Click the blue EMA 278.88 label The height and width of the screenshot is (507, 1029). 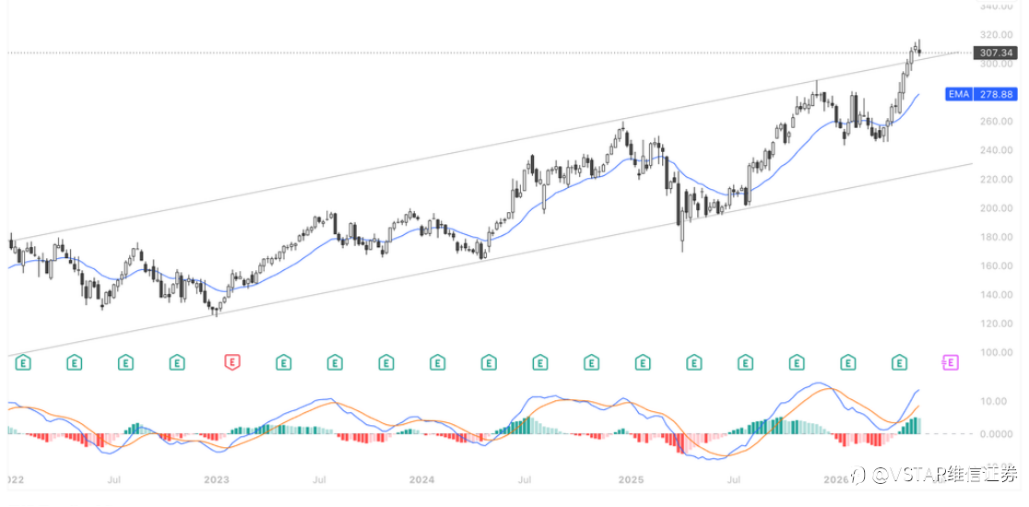pos(981,94)
